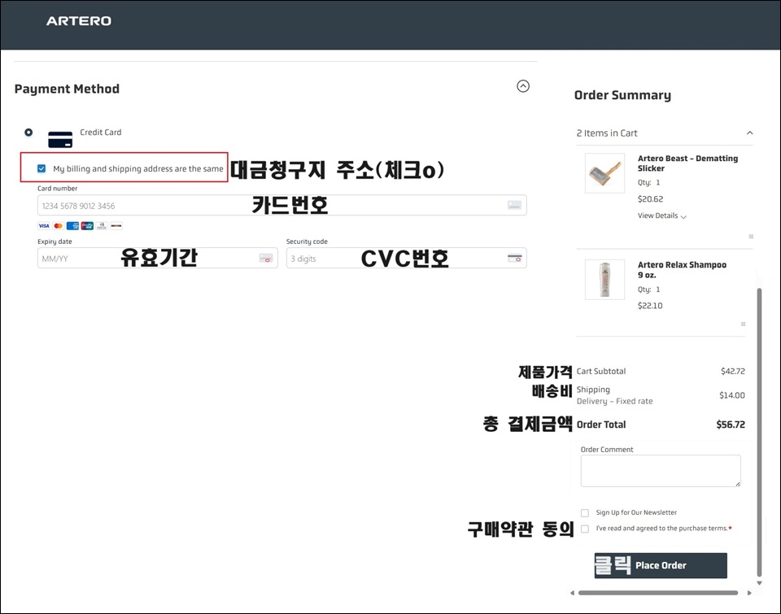The image size is (781, 614).
Task: Click the card icon inside Card number field
Action: (x=514, y=205)
